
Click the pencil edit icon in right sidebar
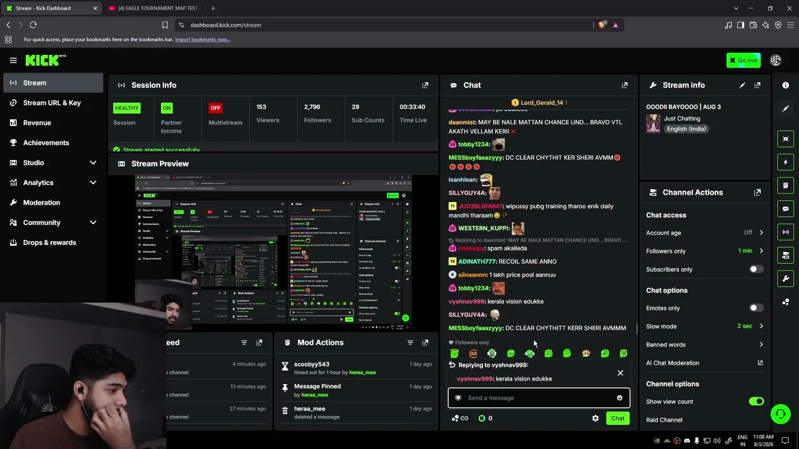pos(785,109)
